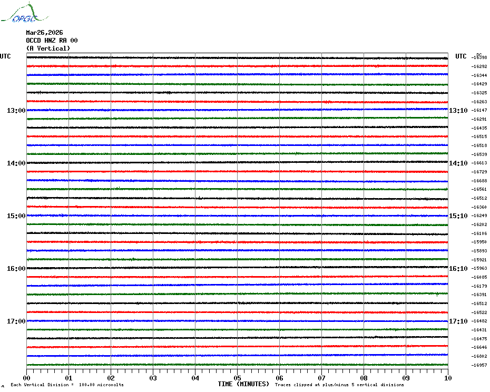This screenshot has height=392, width=490.
Task: Click the TIME (MINUTES) axis title
Action: [243, 384]
